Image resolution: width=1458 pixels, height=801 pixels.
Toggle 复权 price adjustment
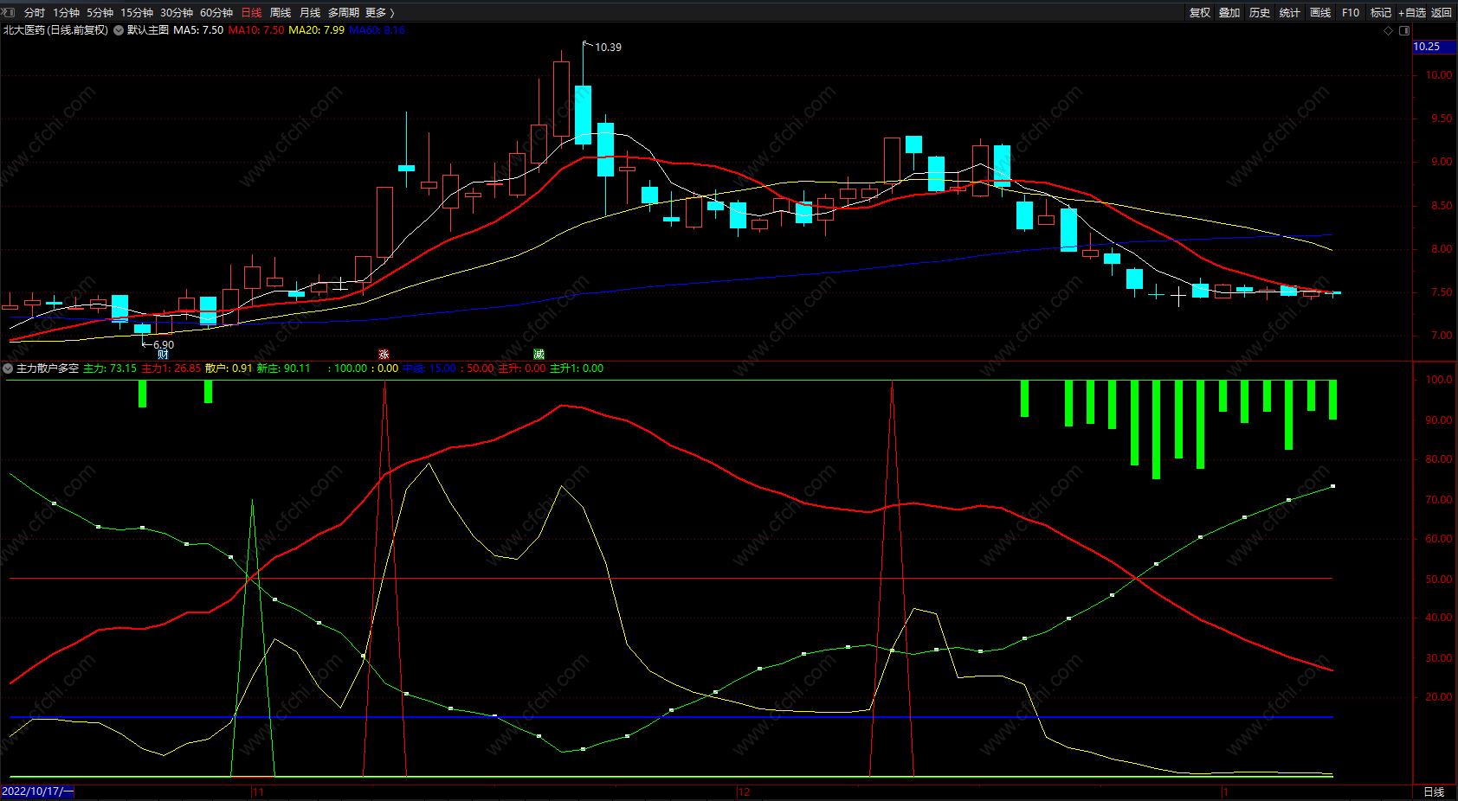1200,12
